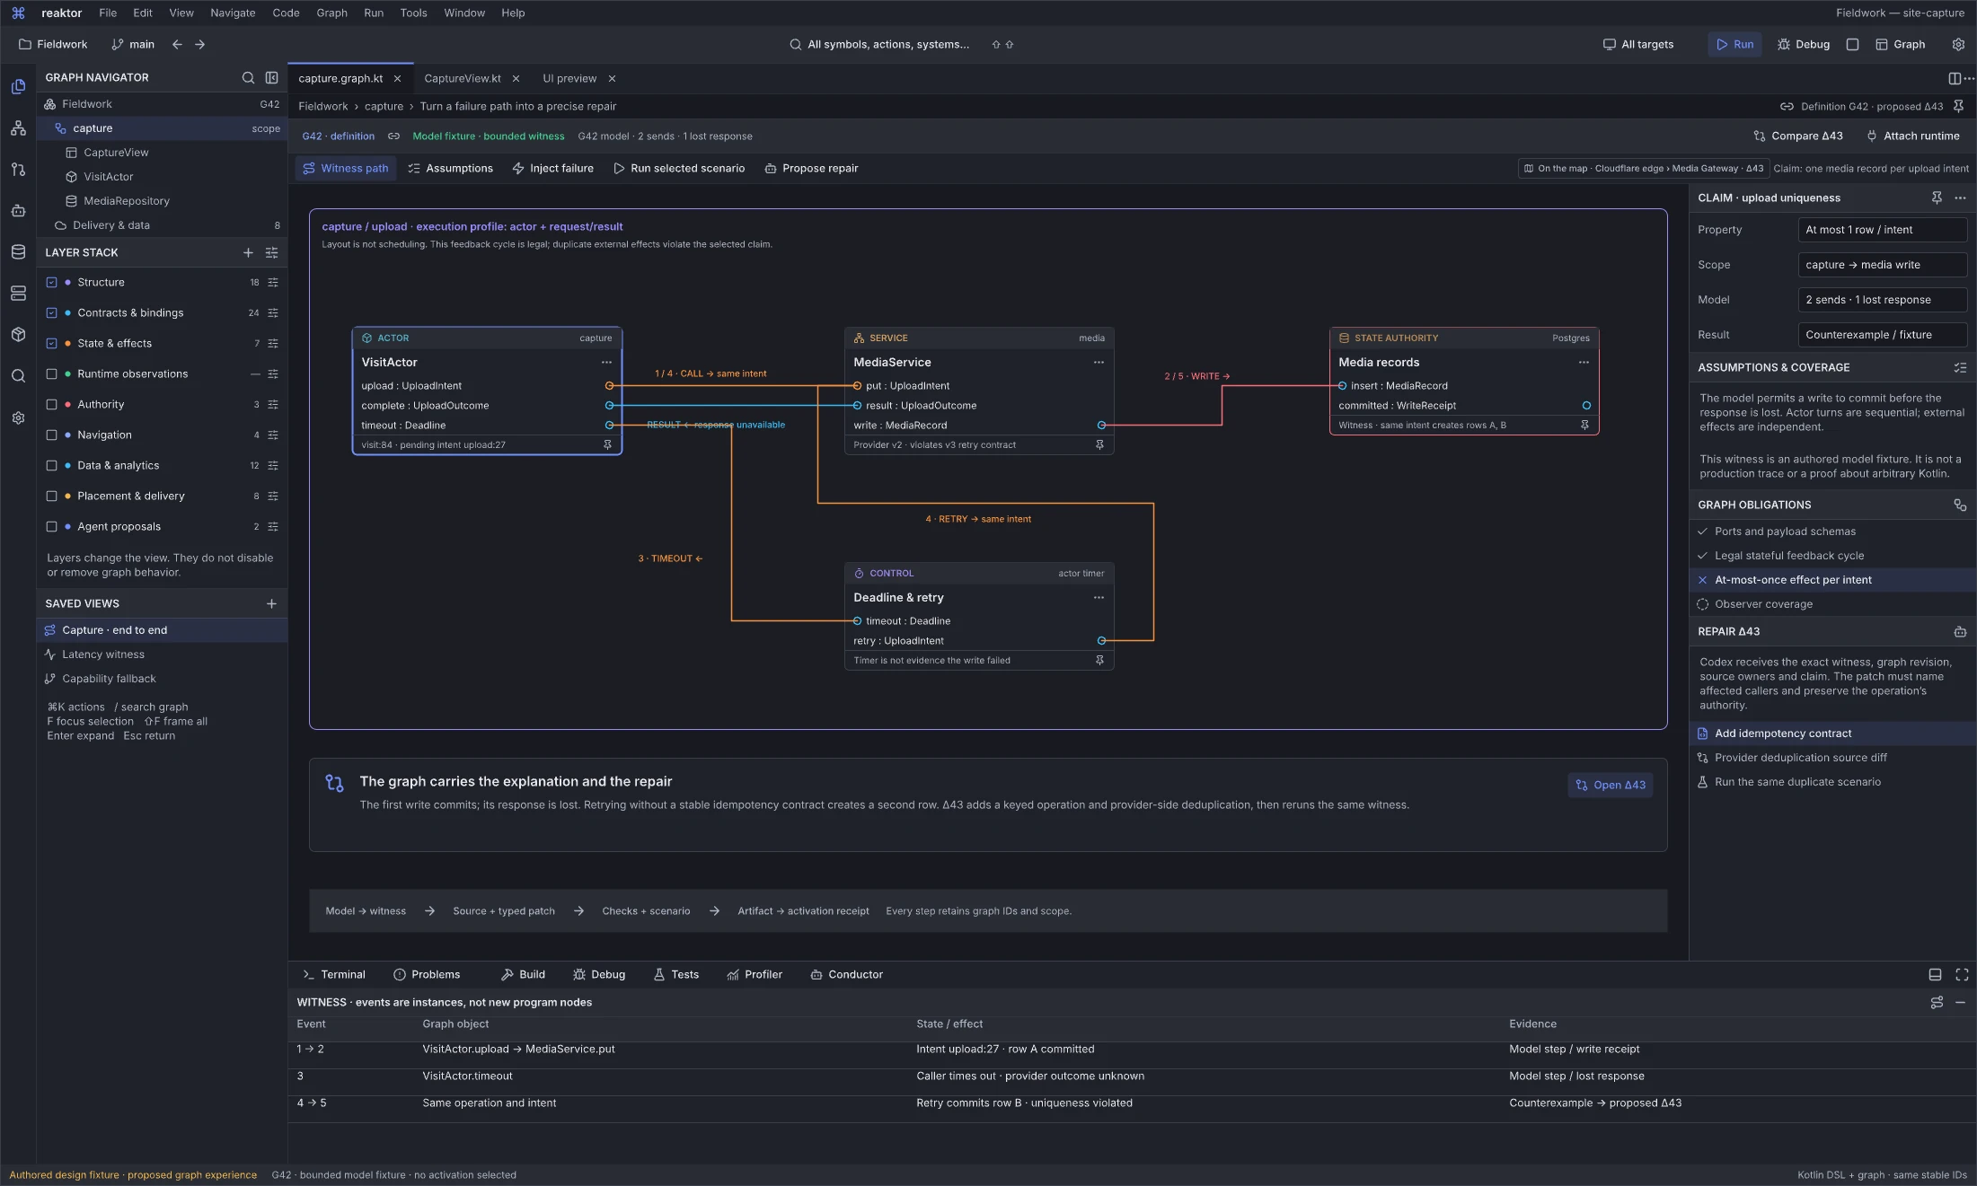The height and width of the screenshot is (1186, 1977).
Task: Go forward with the right arrow
Action: click(199, 44)
